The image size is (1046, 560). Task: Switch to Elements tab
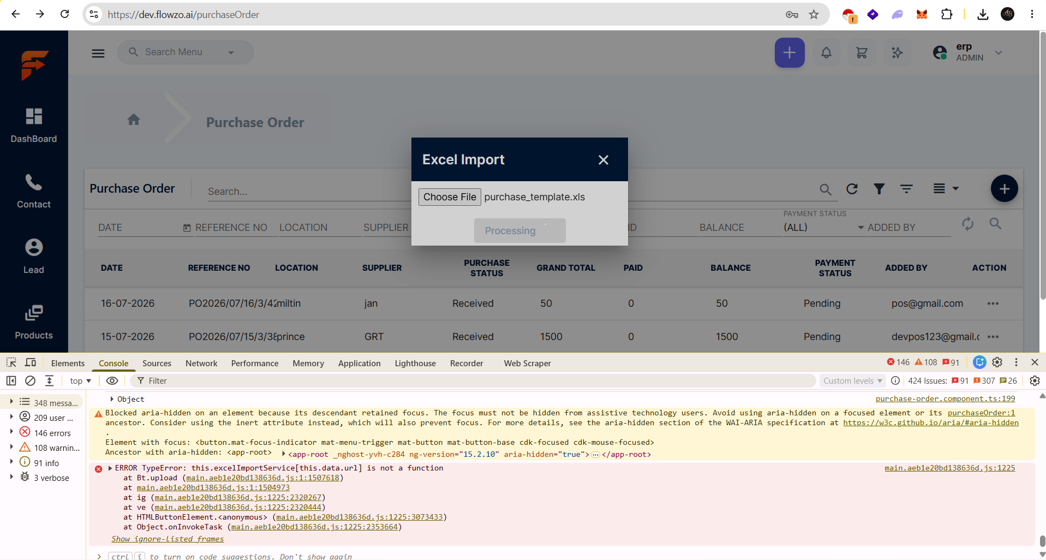point(68,364)
